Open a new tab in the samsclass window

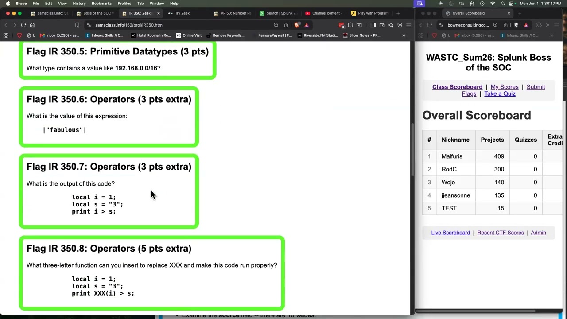pos(398,13)
